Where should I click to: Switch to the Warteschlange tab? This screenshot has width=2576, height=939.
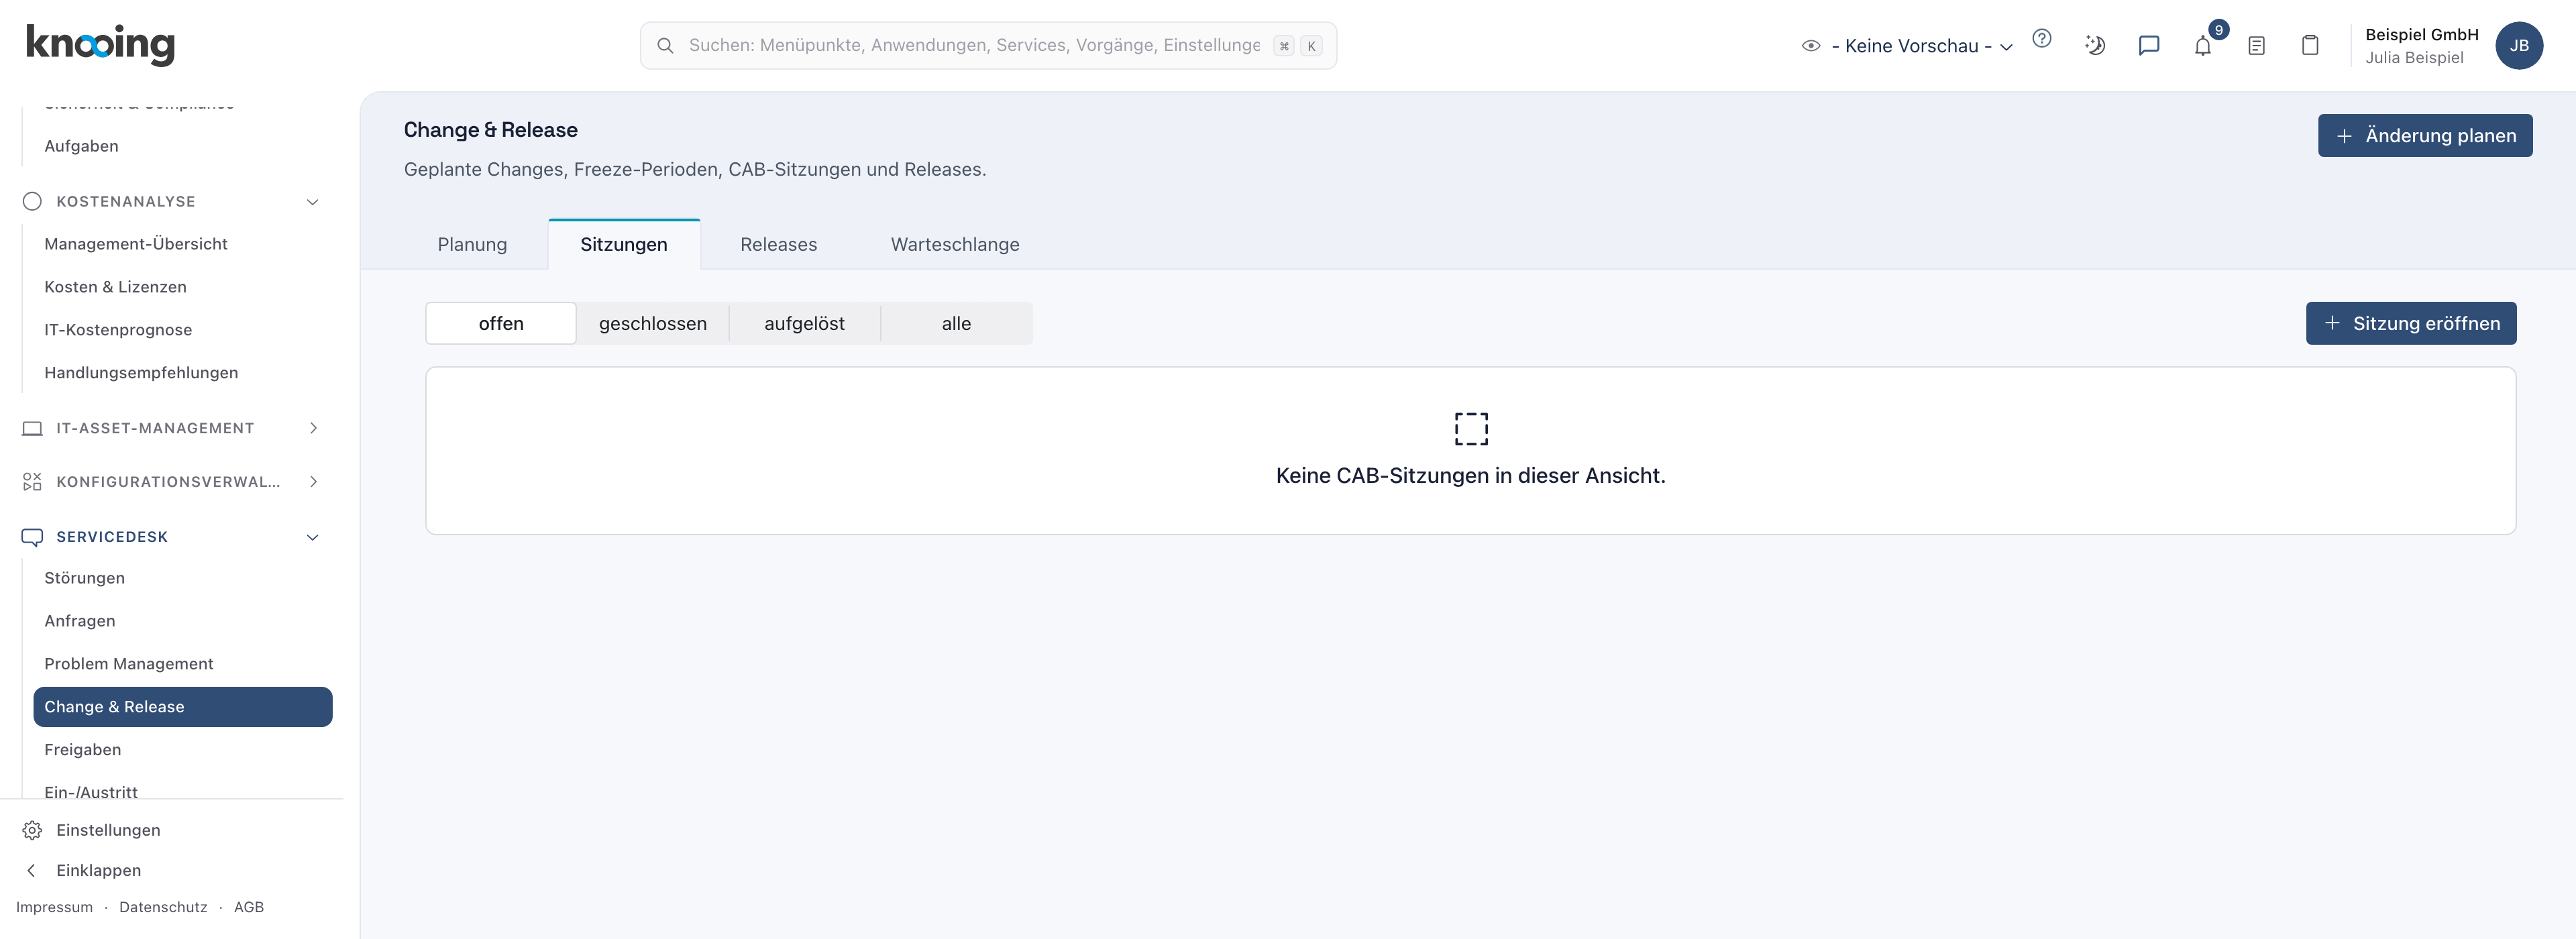[x=955, y=244]
